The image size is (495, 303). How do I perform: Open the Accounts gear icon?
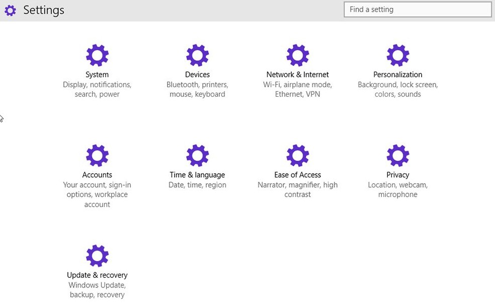click(x=97, y=156)
